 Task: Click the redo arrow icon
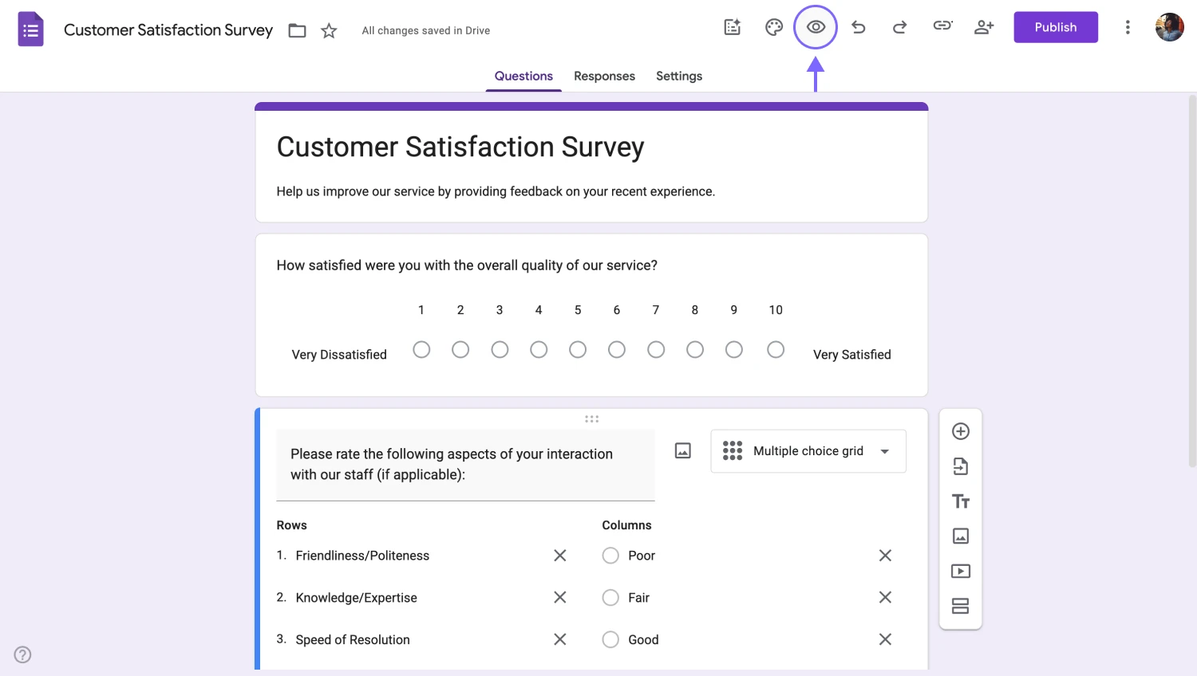click(899, 28)
